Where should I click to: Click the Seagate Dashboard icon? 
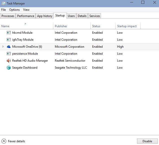click(9, 68)
